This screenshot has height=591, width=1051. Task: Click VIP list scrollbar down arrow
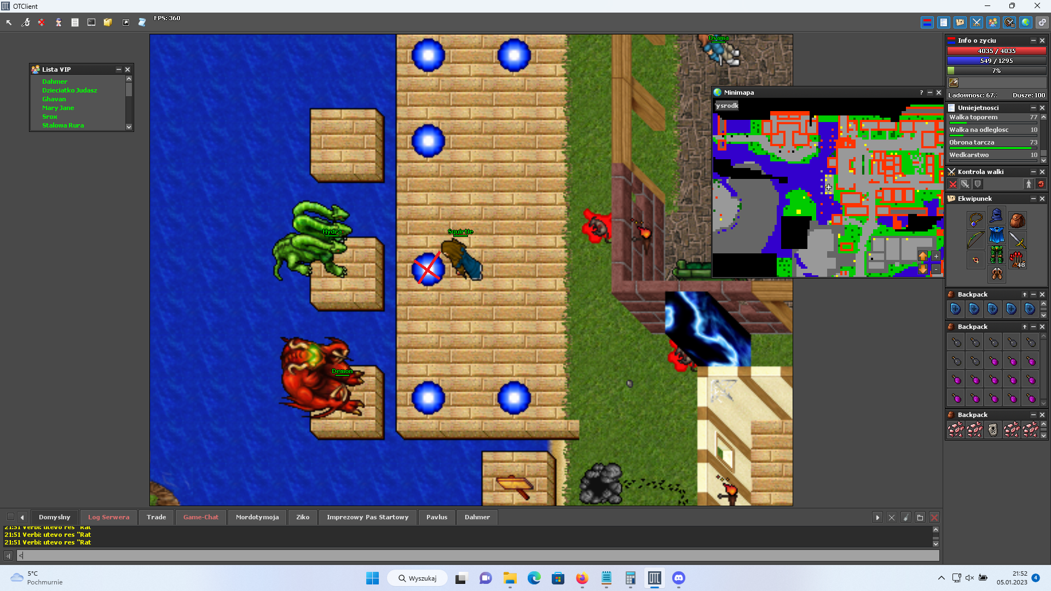[x=129, y=126]
